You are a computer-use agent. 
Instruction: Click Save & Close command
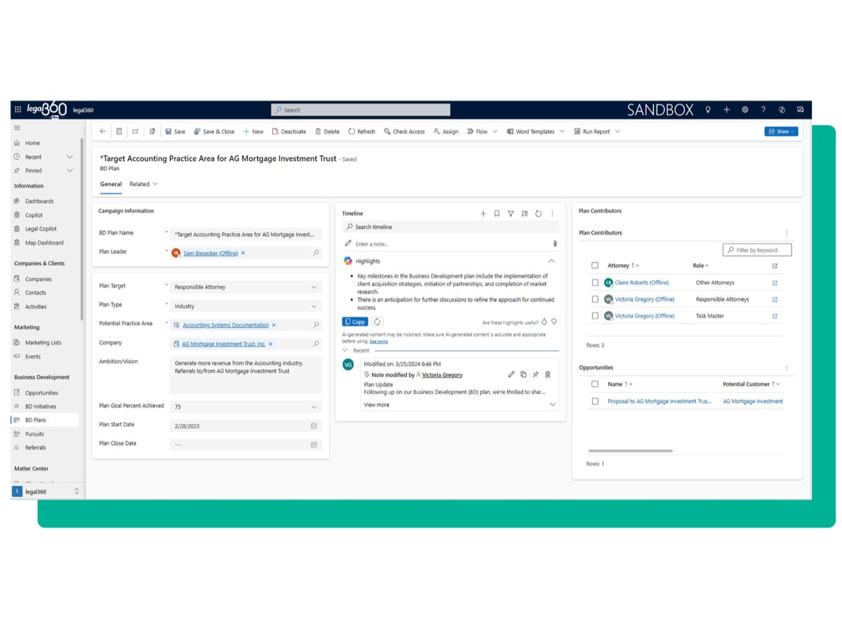point(215,131)
